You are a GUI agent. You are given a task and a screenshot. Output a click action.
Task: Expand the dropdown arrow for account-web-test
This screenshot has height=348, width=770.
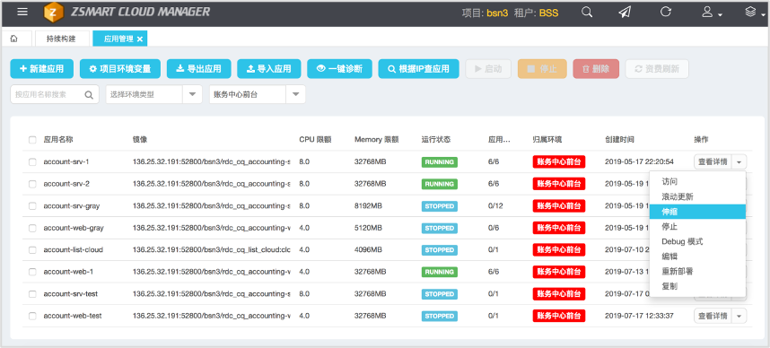pyautogui.click(x=739, y=316)
